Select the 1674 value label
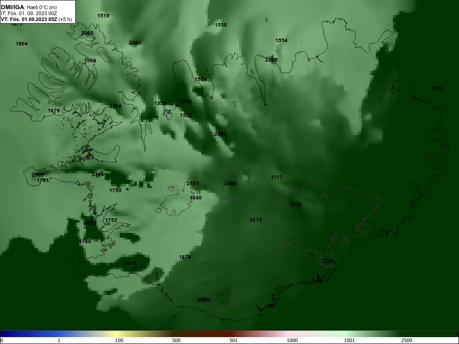 pos(185,257)
